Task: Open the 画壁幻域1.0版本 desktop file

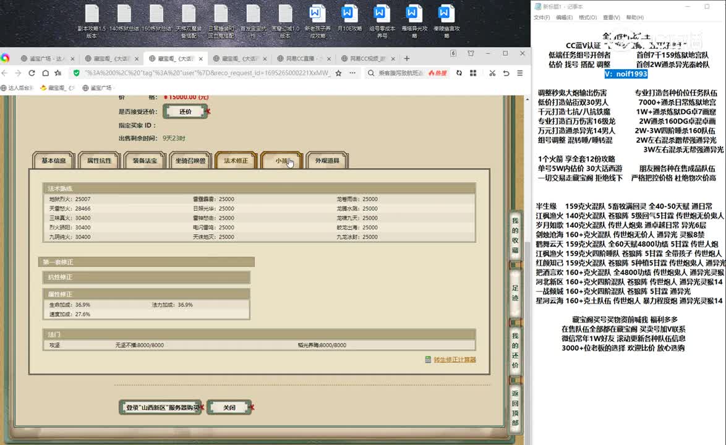Action: click(x=285, y=22)
